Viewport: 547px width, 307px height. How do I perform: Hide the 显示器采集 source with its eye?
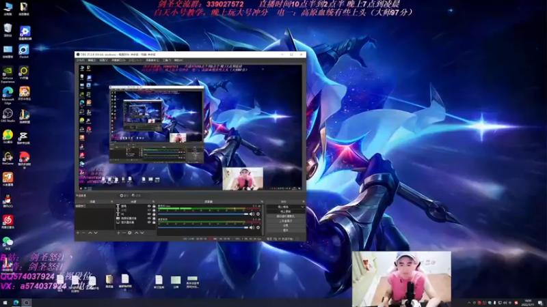click(149, 222)
